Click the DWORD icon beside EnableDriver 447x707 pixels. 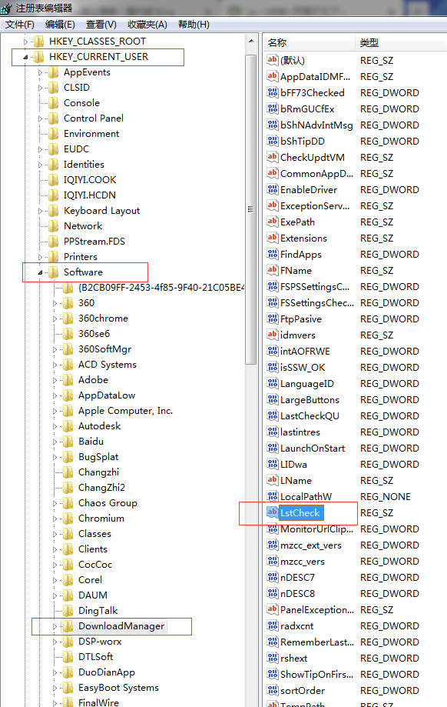click(272, 189)
